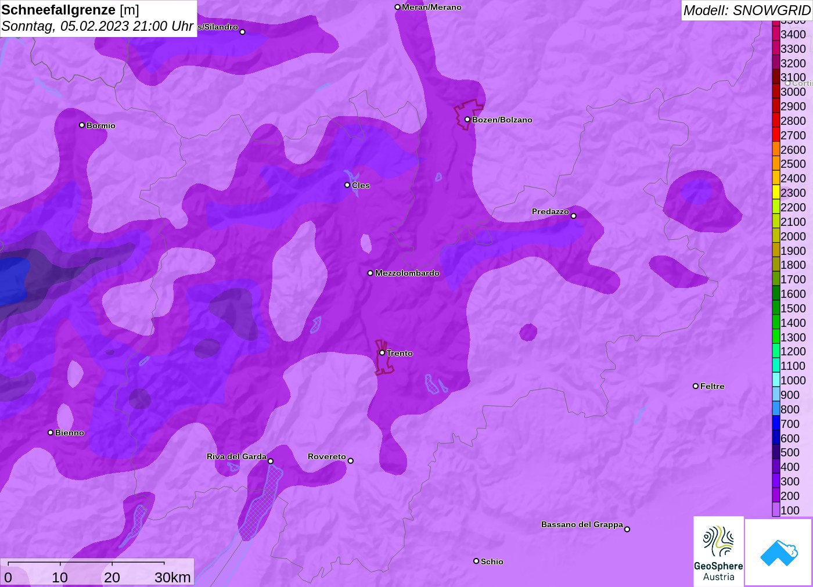Click the Predazzo label text
This screenshot has width=813, height=587.
[x=551, y=211]
